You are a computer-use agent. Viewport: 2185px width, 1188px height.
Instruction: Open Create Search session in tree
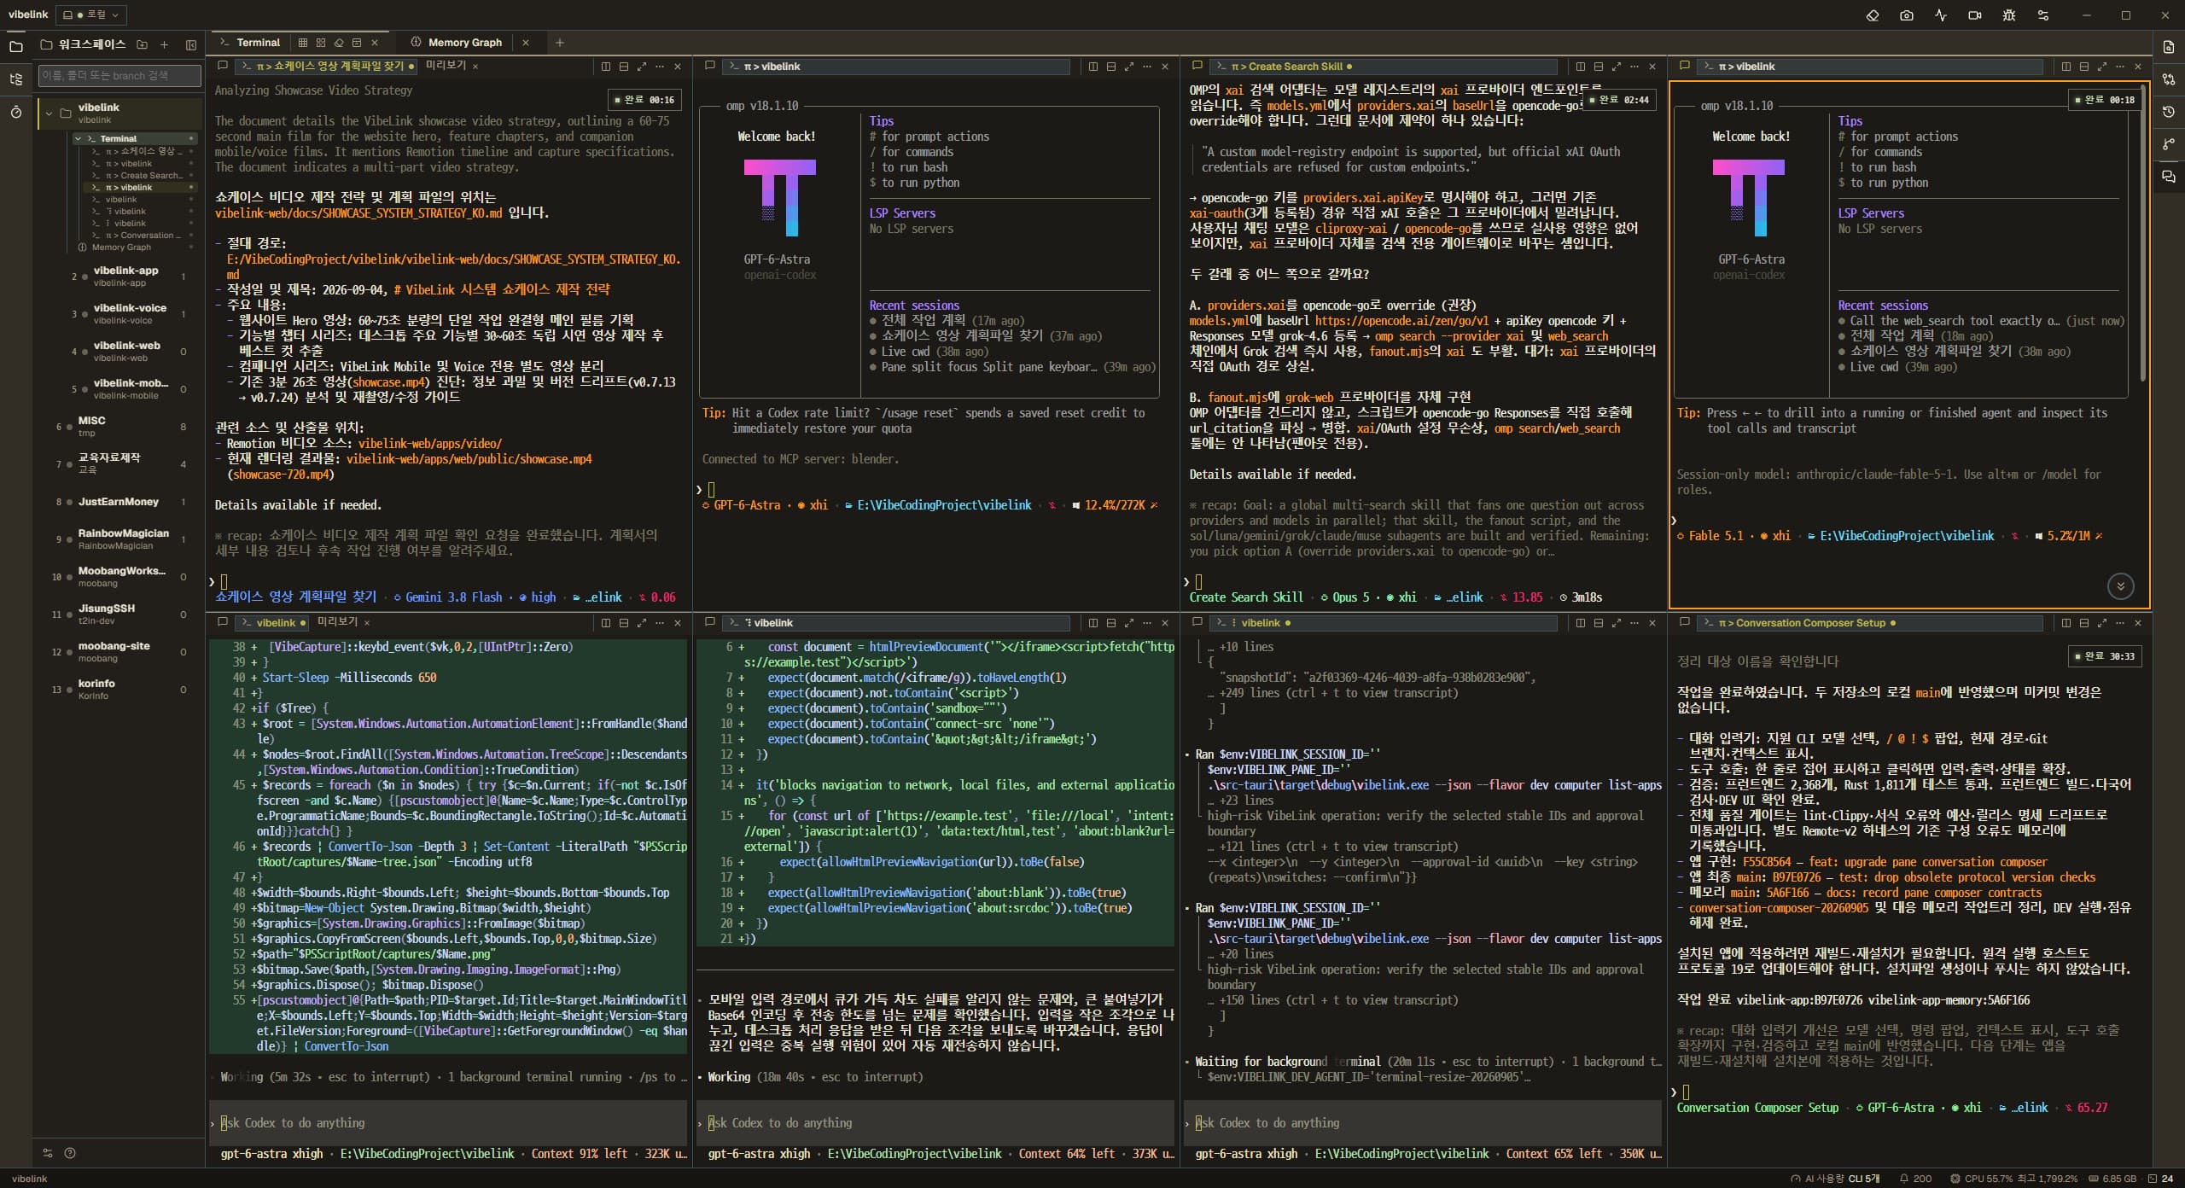[x=143, y=175]
